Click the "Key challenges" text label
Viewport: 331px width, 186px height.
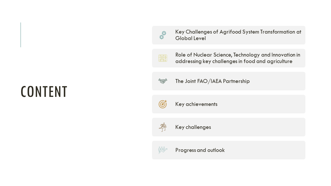[193, 127]
